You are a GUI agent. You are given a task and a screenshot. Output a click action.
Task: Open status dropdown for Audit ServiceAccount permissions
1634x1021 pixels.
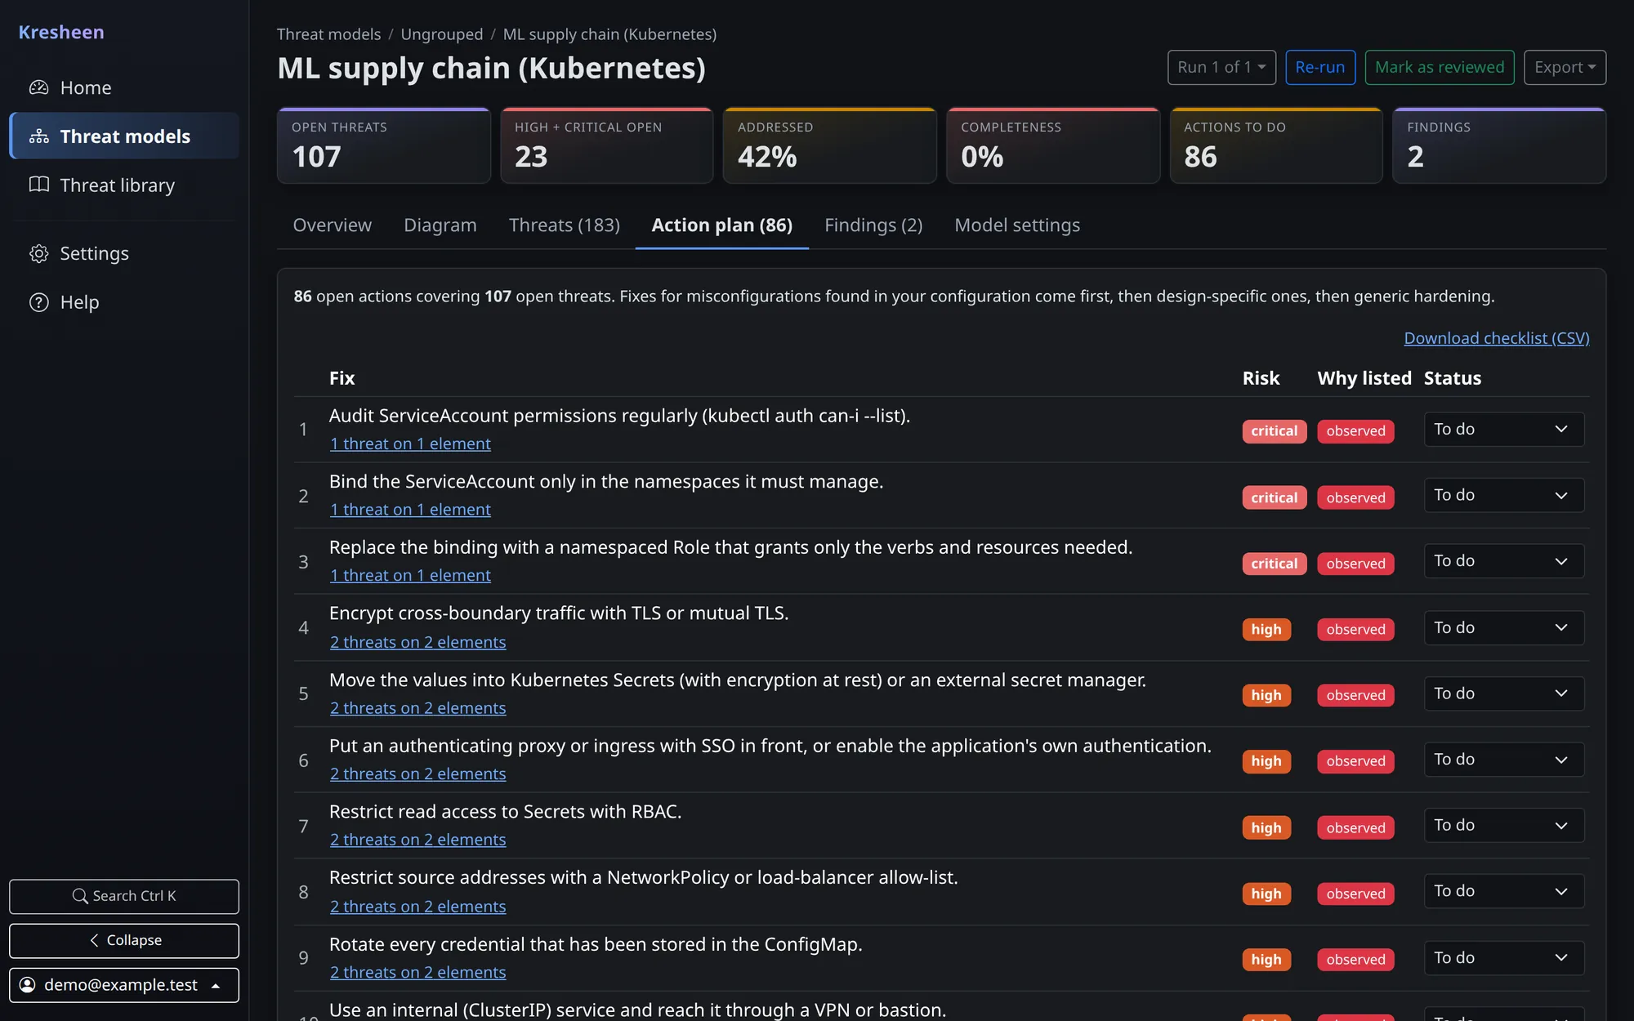(1503, 429)
